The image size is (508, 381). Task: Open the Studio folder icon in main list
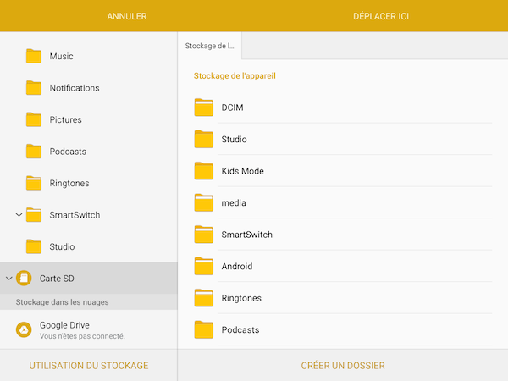(x=203, y=139)
